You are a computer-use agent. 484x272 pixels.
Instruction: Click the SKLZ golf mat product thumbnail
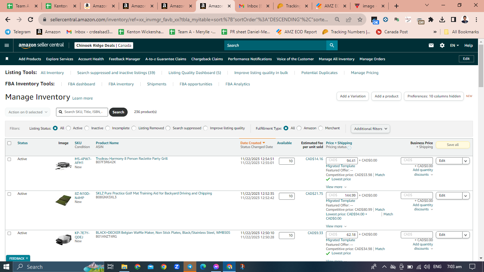click(63, 200)
